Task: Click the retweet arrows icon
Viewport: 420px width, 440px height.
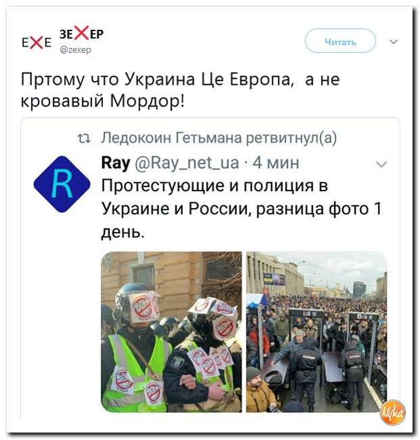Action: [84, 138]
